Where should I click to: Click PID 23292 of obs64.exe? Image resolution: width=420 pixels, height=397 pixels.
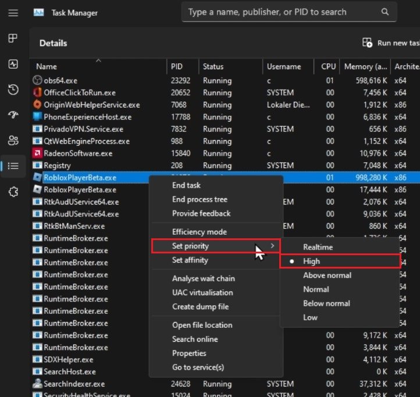coord(180,80)
